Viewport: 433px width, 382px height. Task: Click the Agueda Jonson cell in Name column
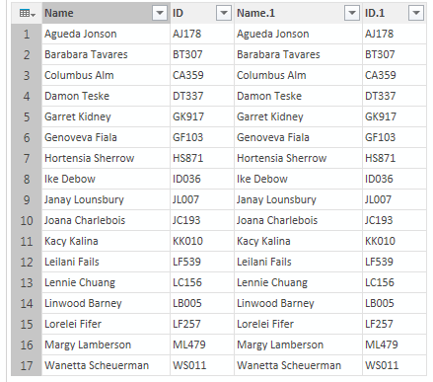tap(106, 34)
